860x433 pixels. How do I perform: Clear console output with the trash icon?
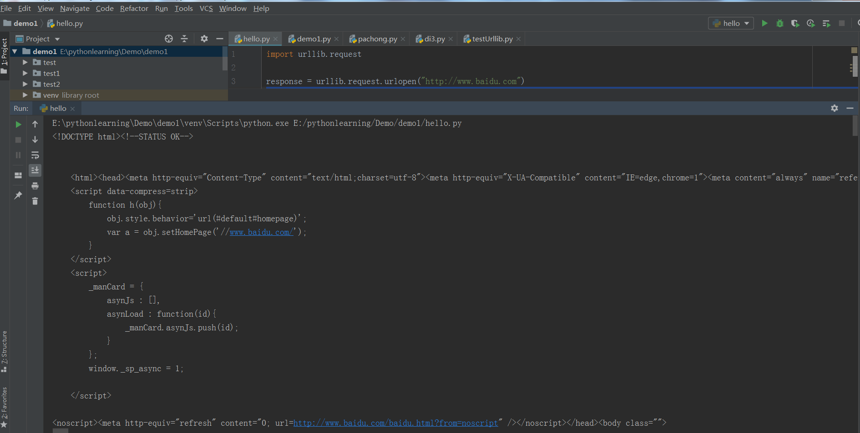(35, 200)
